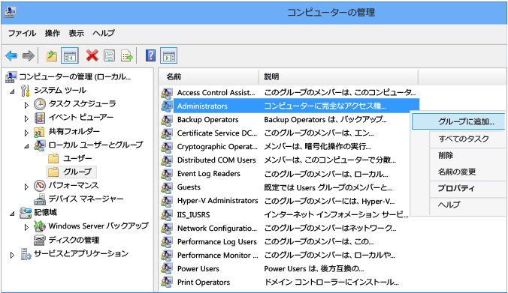Open the 操作 menu

point(53,33)
